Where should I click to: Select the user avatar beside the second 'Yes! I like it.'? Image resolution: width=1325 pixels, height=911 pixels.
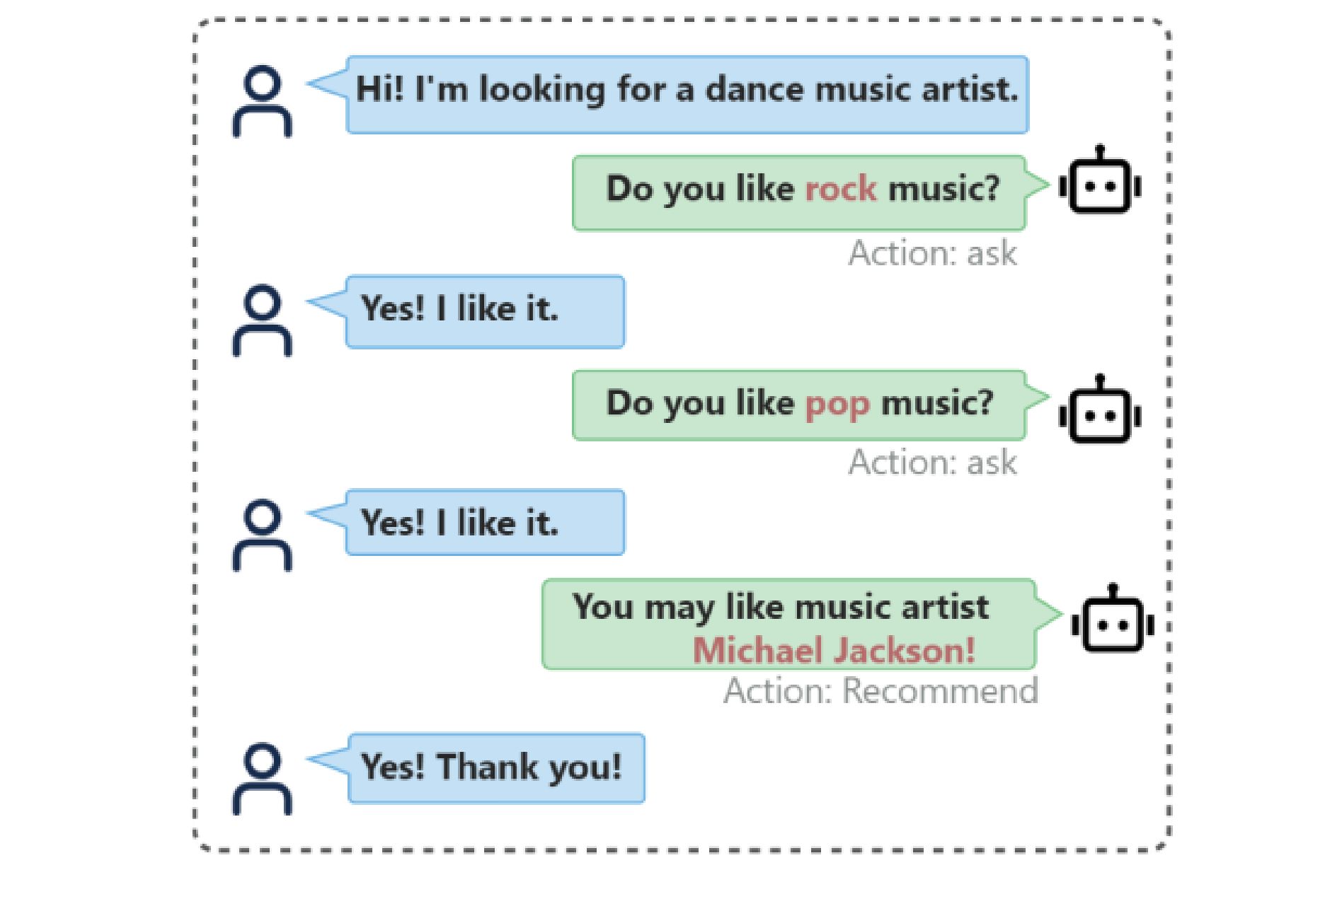tap(262, 535)
